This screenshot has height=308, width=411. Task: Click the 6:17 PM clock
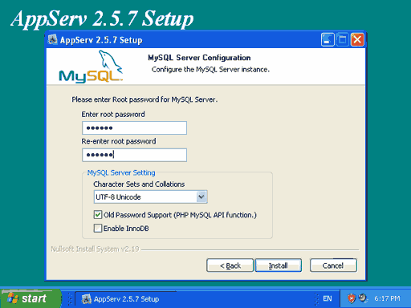click(387, 298)
